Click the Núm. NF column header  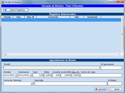[x=31, y=17]
